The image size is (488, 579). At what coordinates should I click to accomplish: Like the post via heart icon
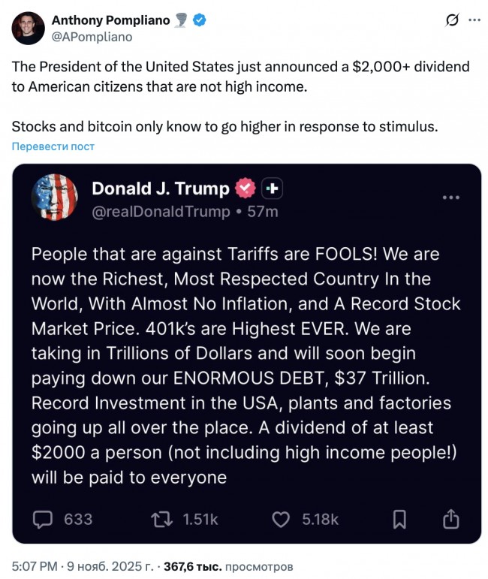[x=281, y=519]
